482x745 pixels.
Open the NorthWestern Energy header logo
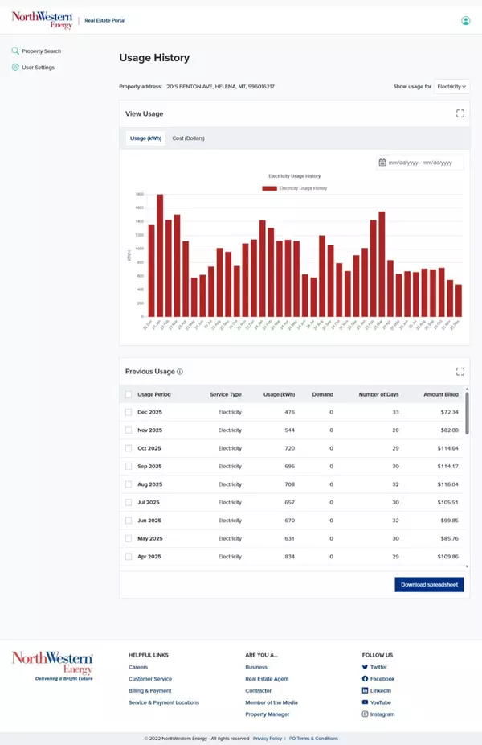(42, 20)
